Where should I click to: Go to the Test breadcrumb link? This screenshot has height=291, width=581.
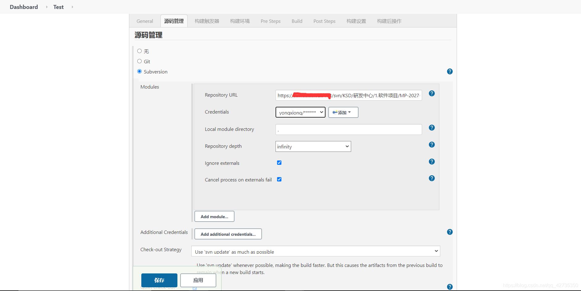point(58,7)
